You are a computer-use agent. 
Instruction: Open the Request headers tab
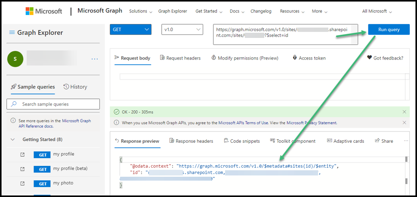click(x=180, y=58)
